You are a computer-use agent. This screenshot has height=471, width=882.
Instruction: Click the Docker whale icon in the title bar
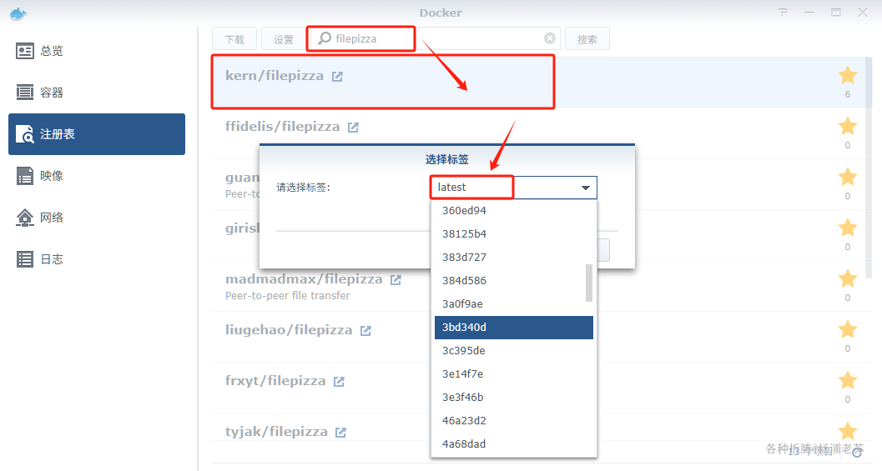point(18,13)
